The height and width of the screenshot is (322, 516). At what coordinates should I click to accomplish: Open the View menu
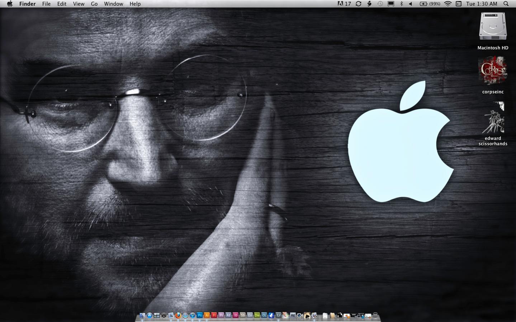tap(79, 4)
